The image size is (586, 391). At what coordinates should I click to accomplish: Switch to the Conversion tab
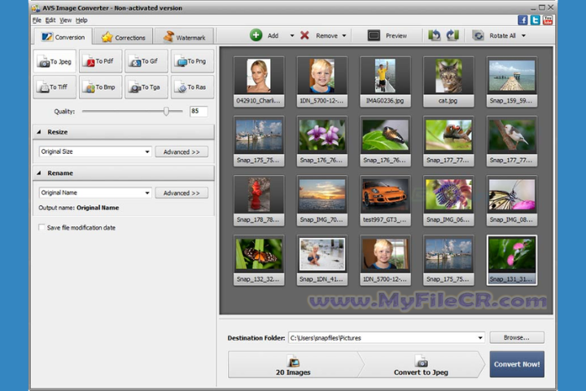click(63, 37)
